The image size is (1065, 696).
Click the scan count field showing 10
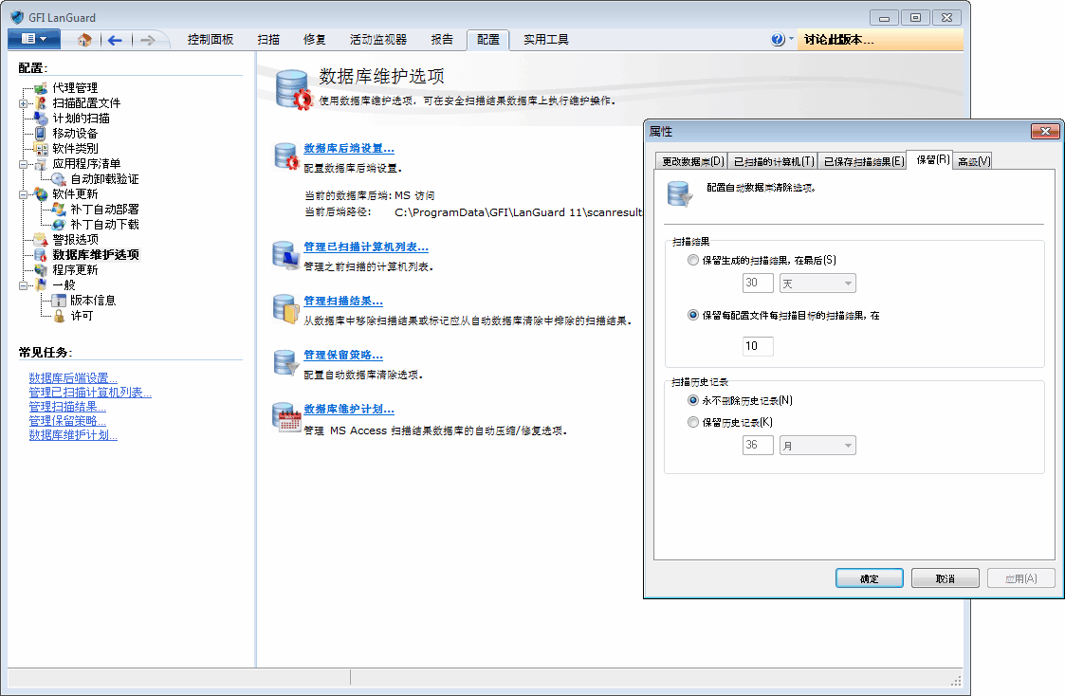pos(758,346)
